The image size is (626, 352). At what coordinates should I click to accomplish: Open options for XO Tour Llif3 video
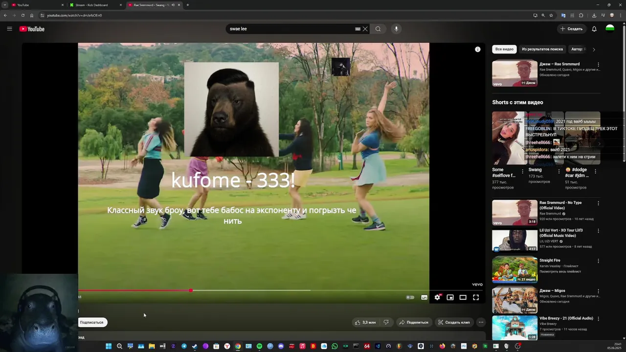pos(598,231)
